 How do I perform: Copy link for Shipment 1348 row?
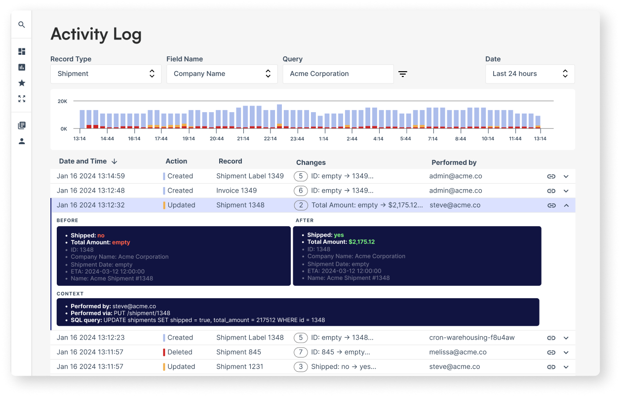(x=551, y=205)
